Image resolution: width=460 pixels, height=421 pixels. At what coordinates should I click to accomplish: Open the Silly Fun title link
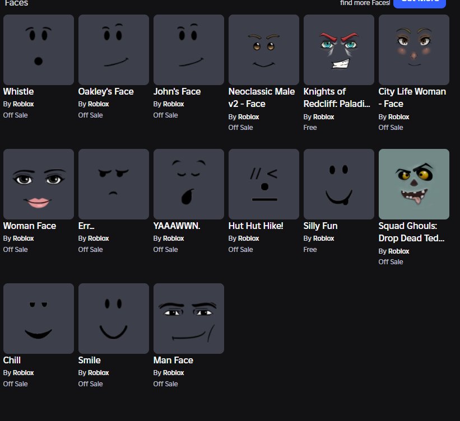320,226
